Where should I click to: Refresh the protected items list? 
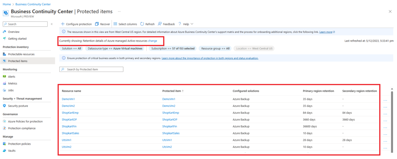(147, 24)
